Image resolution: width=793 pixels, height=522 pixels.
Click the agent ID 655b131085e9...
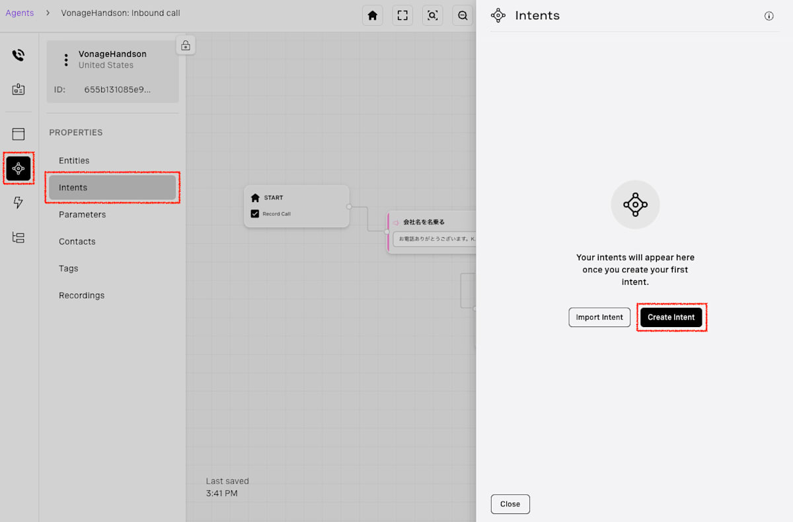(118, 89)
